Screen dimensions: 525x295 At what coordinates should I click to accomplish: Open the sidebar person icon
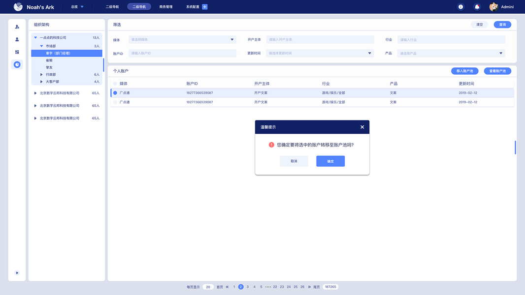click(17, 39)
